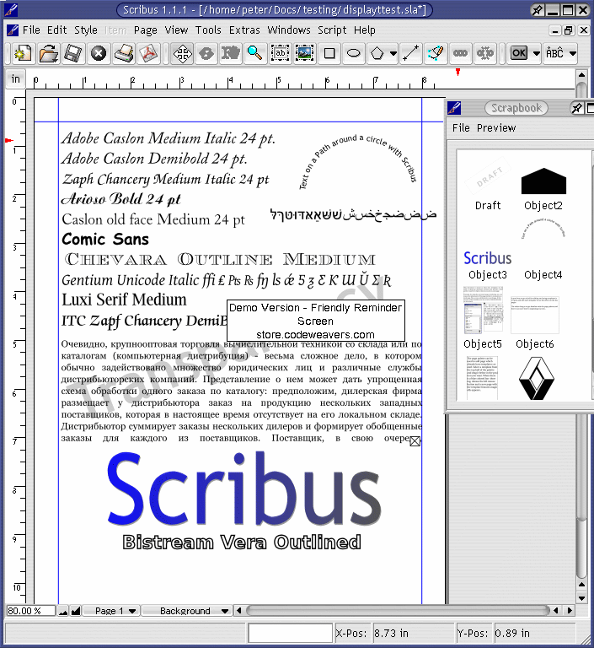Print the document with the printer icon
The height and width of the screenshot is (648, 594).
pos(123,53)
